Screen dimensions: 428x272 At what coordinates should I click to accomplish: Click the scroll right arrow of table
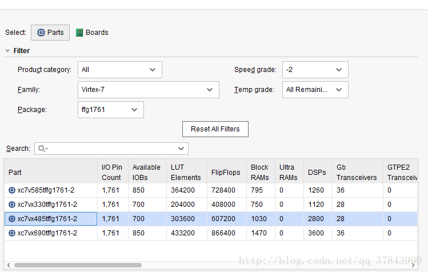click(x=413, y=265)
